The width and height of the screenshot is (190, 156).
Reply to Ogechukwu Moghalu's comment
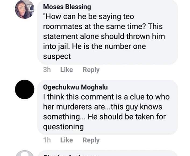coord(91,140)
